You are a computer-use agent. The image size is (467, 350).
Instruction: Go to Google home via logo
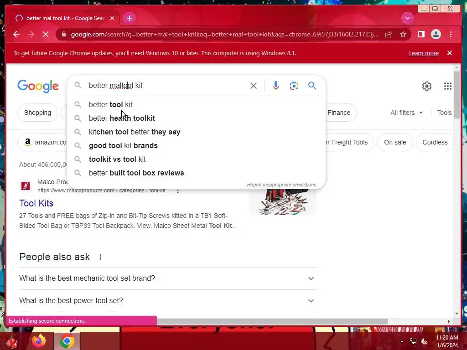[38, 86]
